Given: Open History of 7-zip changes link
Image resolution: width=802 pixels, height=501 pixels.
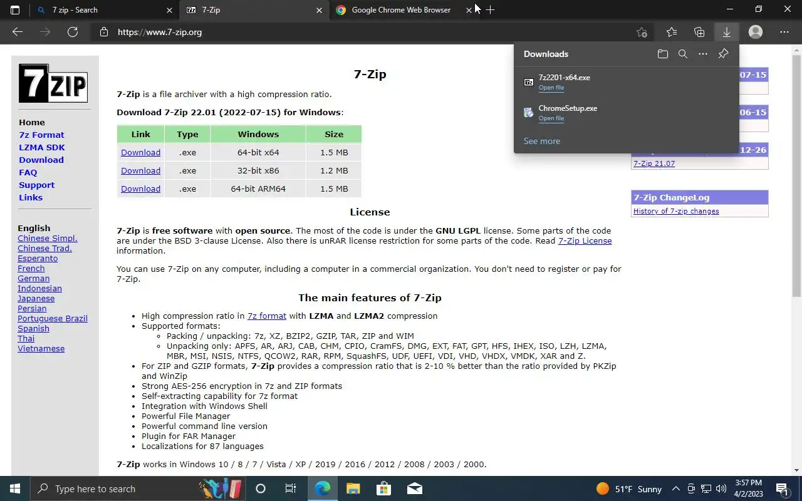Looking at the screenshot, I should (x=676, y=211).
